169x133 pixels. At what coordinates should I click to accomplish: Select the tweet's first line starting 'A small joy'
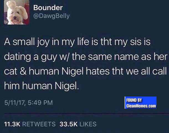tap(77, 42)
